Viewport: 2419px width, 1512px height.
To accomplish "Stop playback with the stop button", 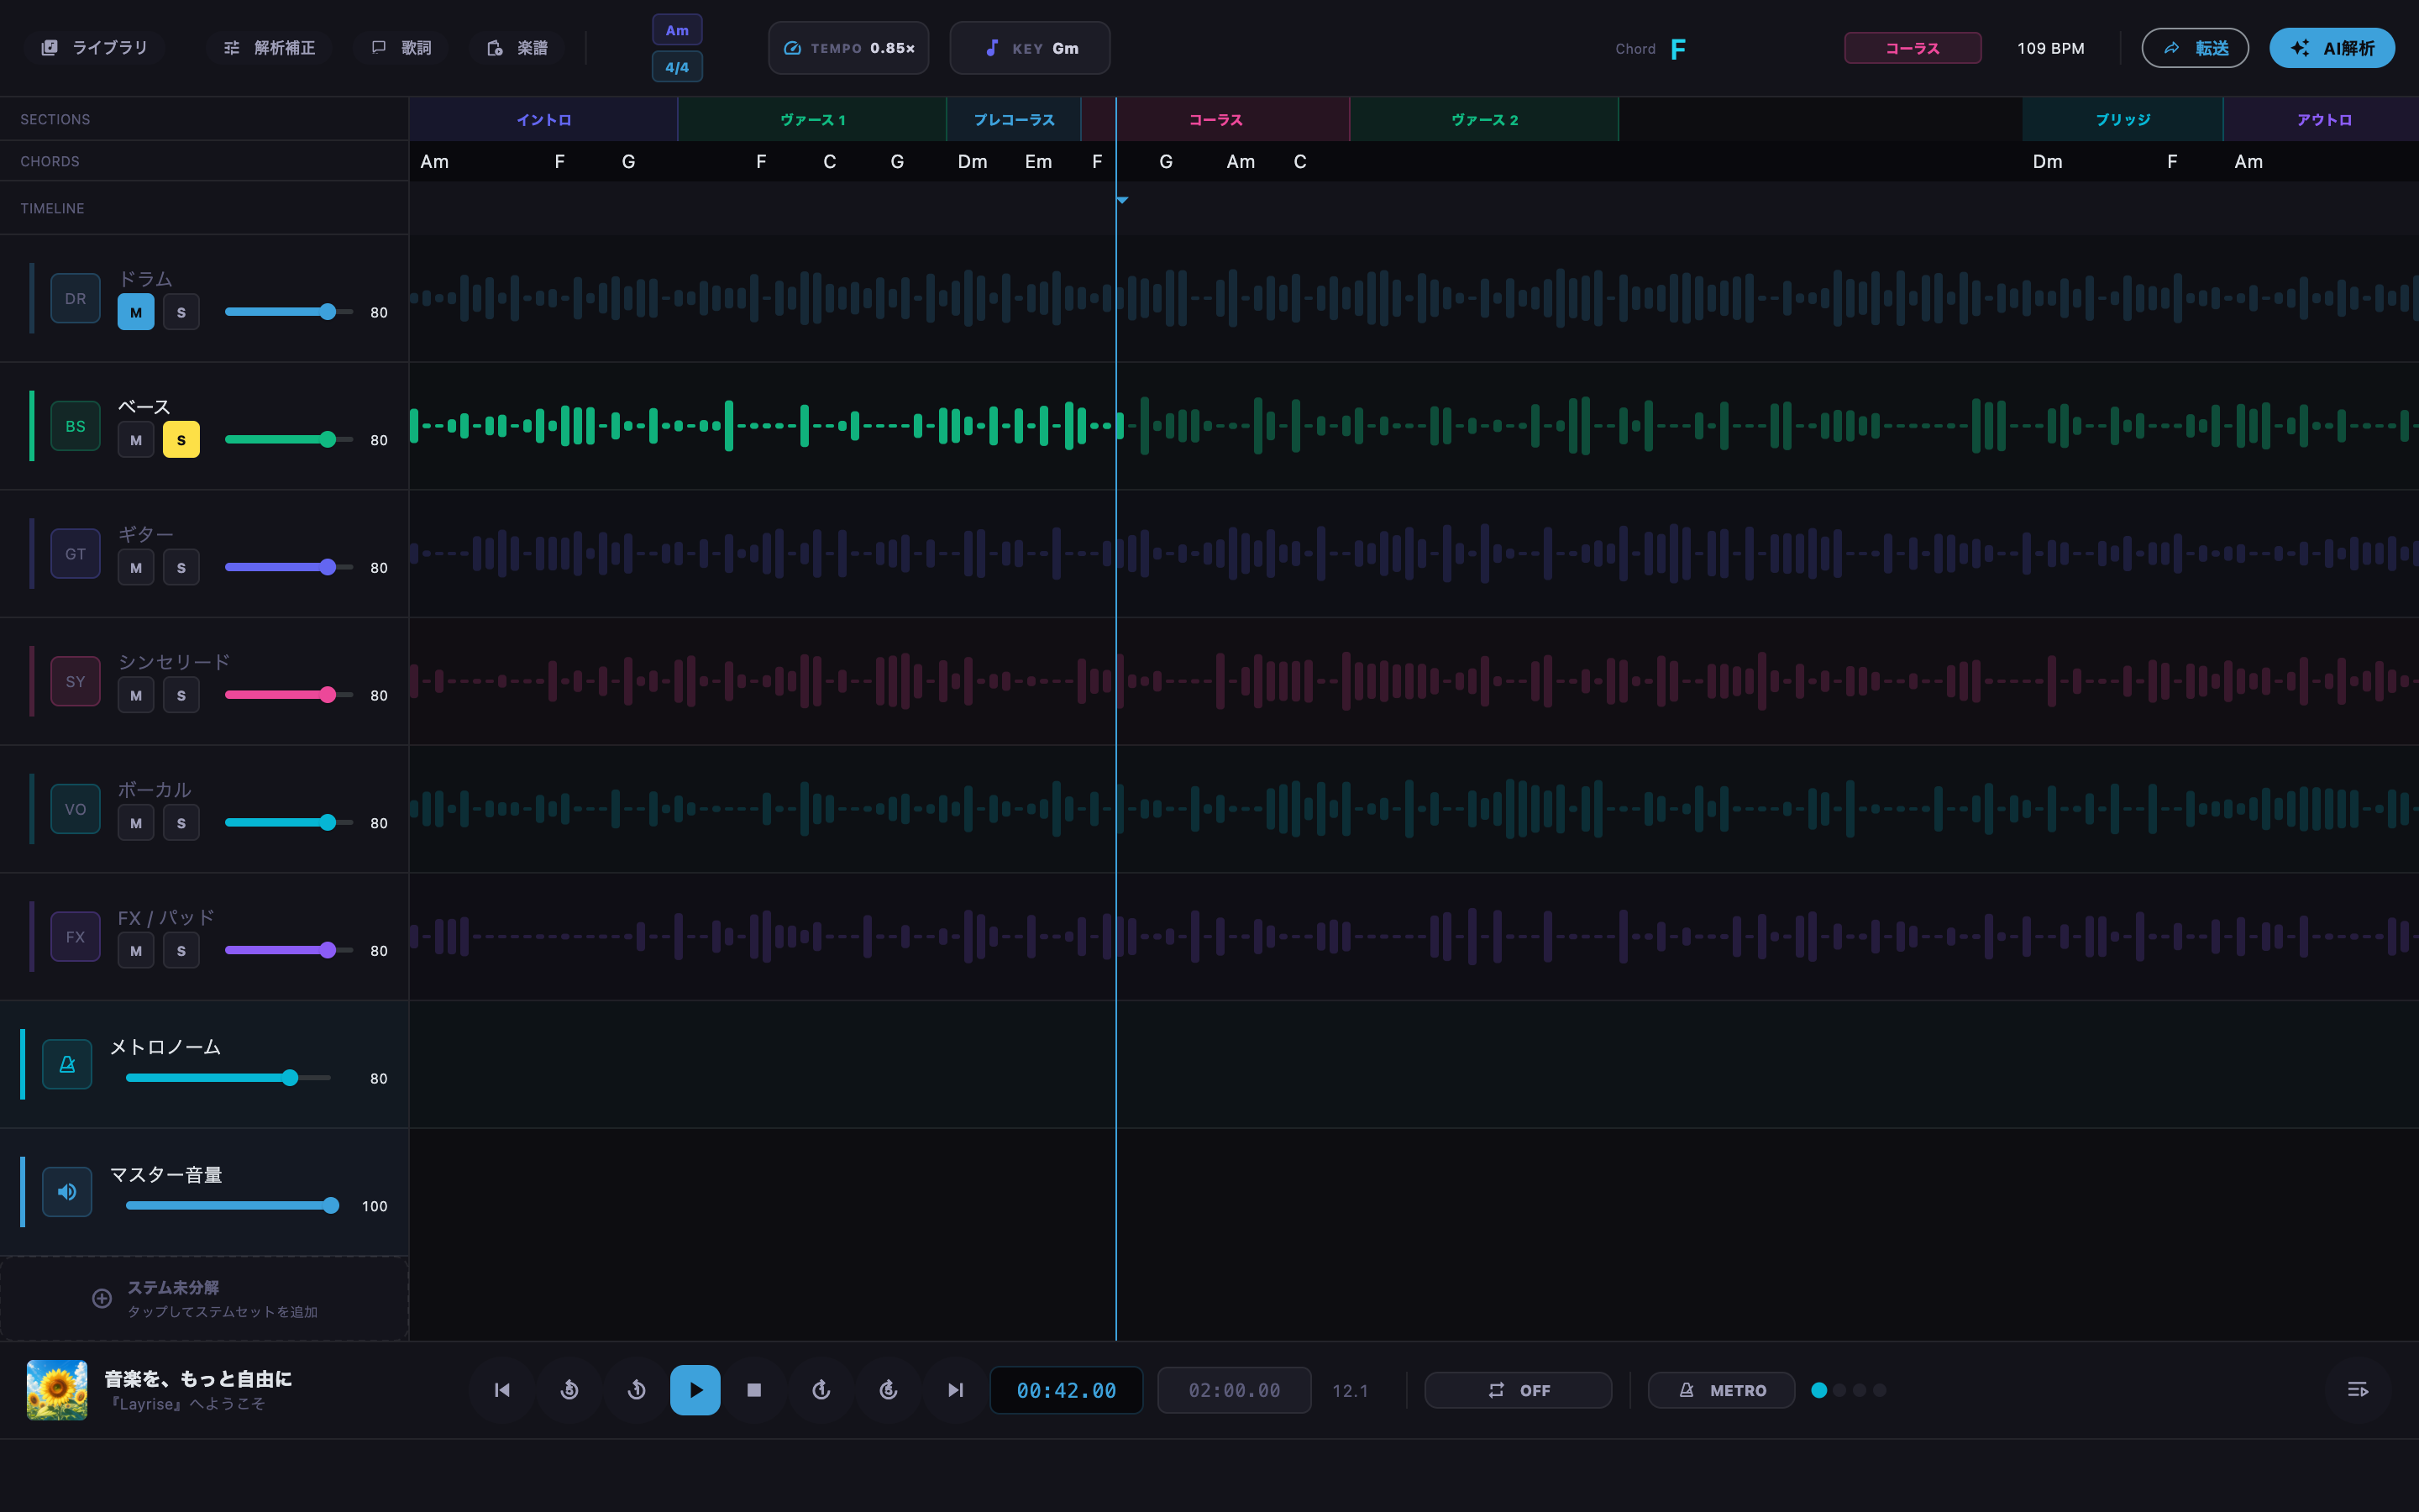I will tap(755, 1390).
